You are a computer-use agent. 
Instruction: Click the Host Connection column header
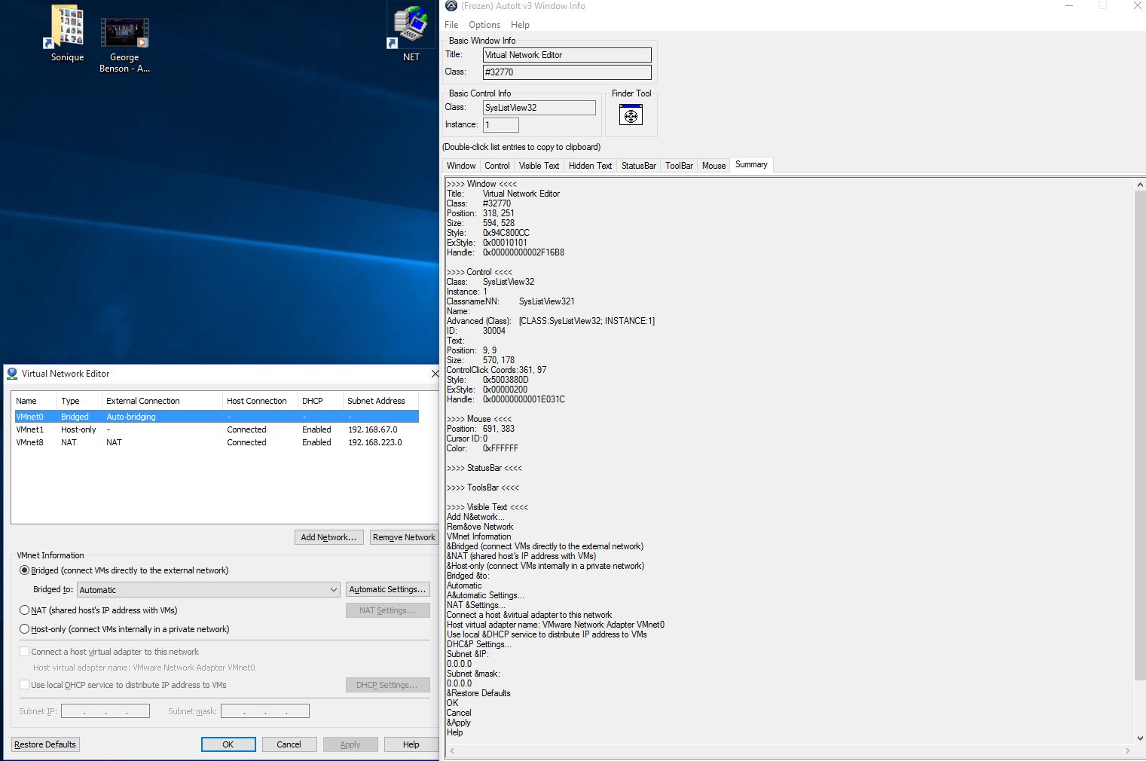[x=260, y=401]
